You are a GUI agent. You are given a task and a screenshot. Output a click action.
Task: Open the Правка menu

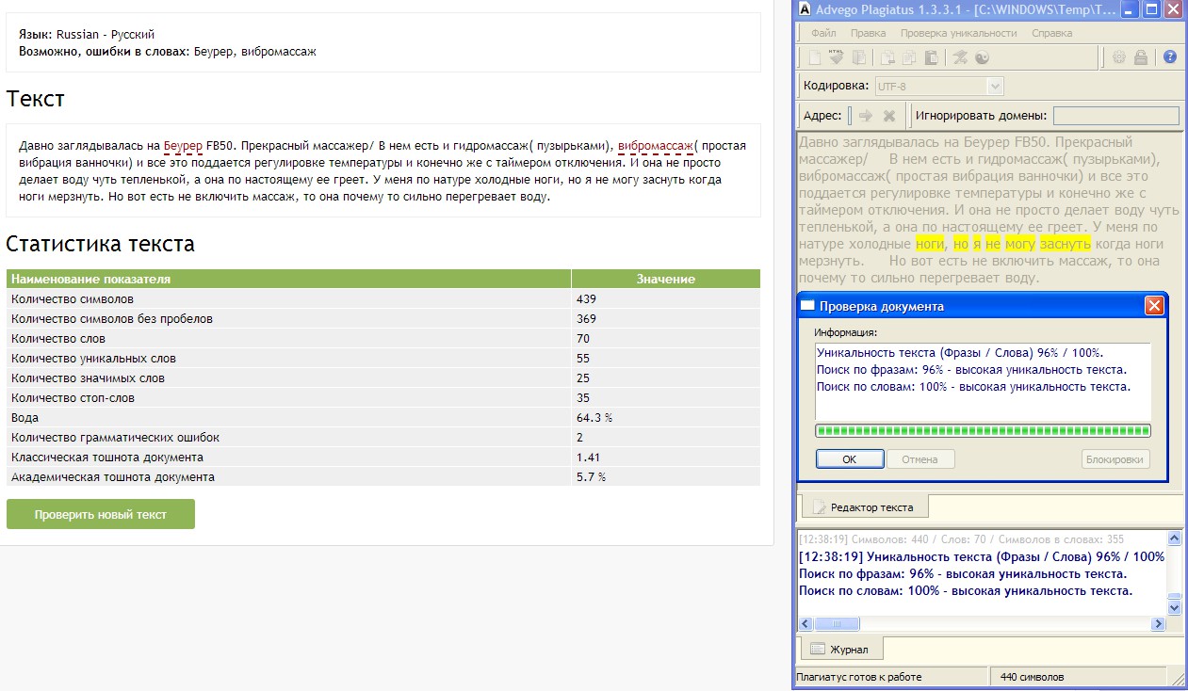pyautogui.click(x=868, y=33)
